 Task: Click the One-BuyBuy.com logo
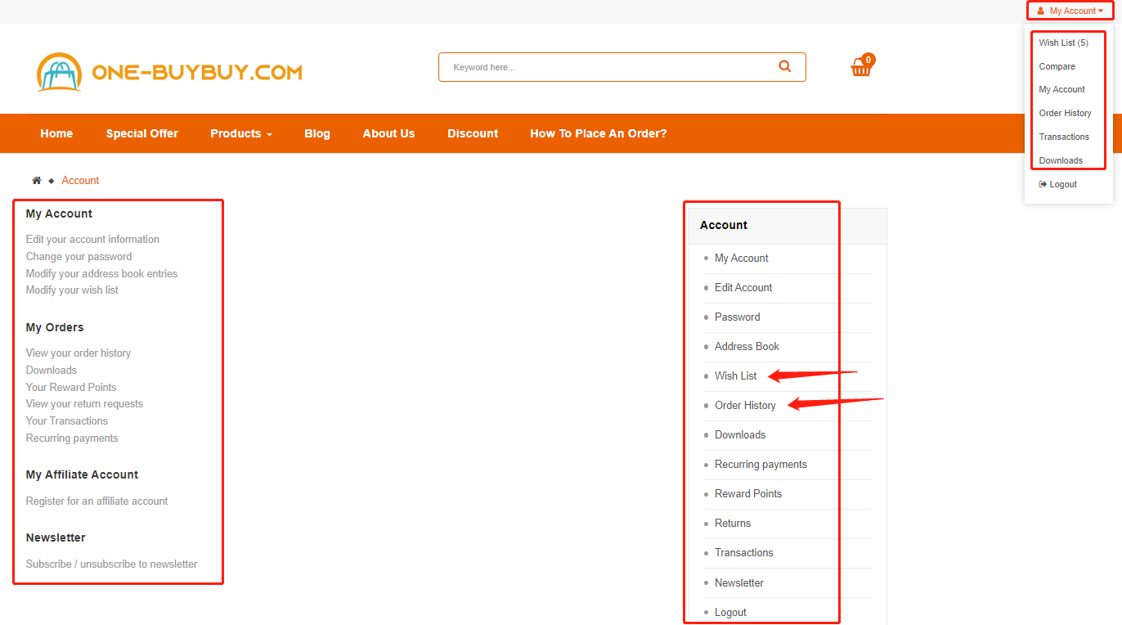tap(169, 72)
